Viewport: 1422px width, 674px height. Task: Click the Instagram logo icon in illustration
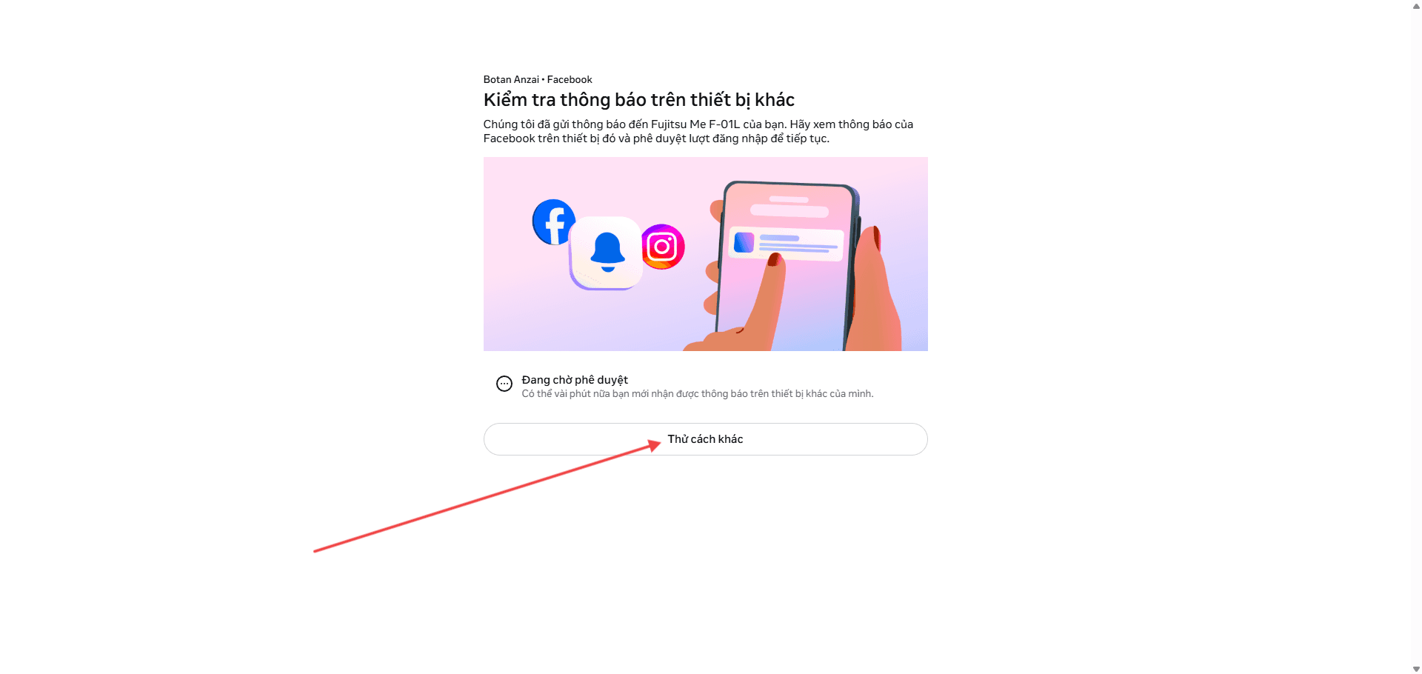[662, 247]
